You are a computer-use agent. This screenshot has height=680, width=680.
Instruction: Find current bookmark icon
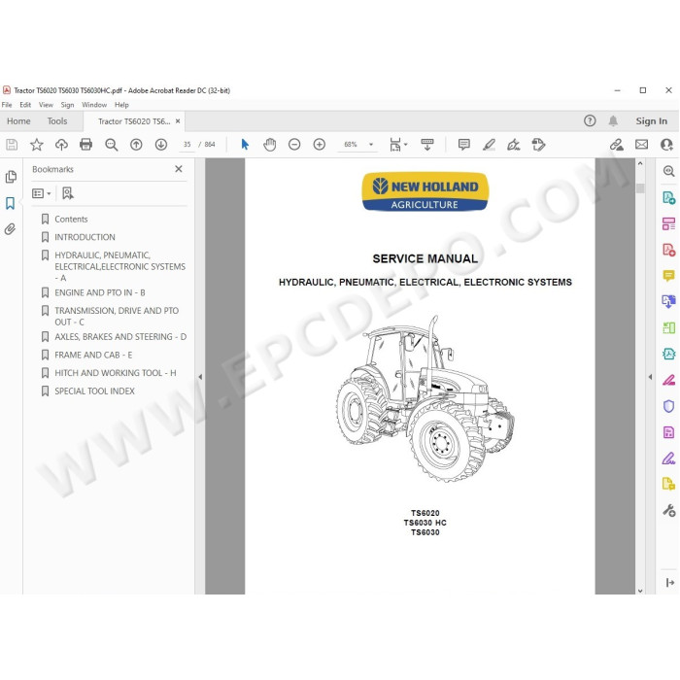pos(68,193)
